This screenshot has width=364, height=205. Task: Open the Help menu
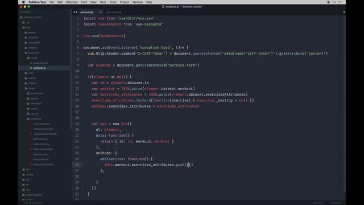pyautogui.click(x=149, y=2)
